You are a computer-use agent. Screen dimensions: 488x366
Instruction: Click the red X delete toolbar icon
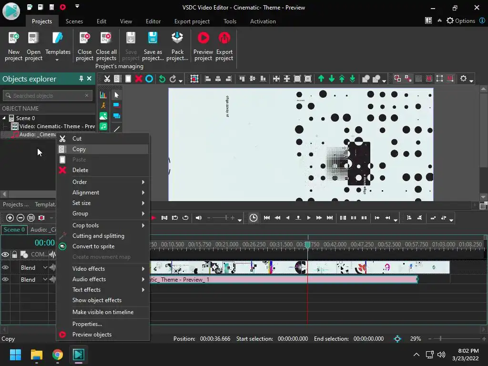(139, 79)
